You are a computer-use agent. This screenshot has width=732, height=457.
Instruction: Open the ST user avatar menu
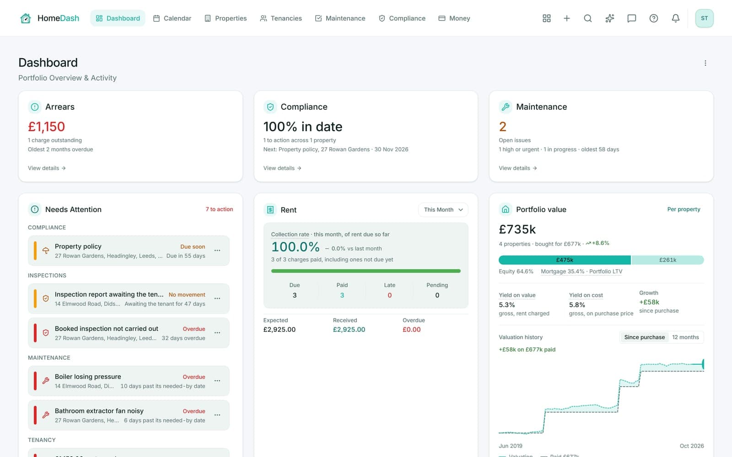click(704, 18)
